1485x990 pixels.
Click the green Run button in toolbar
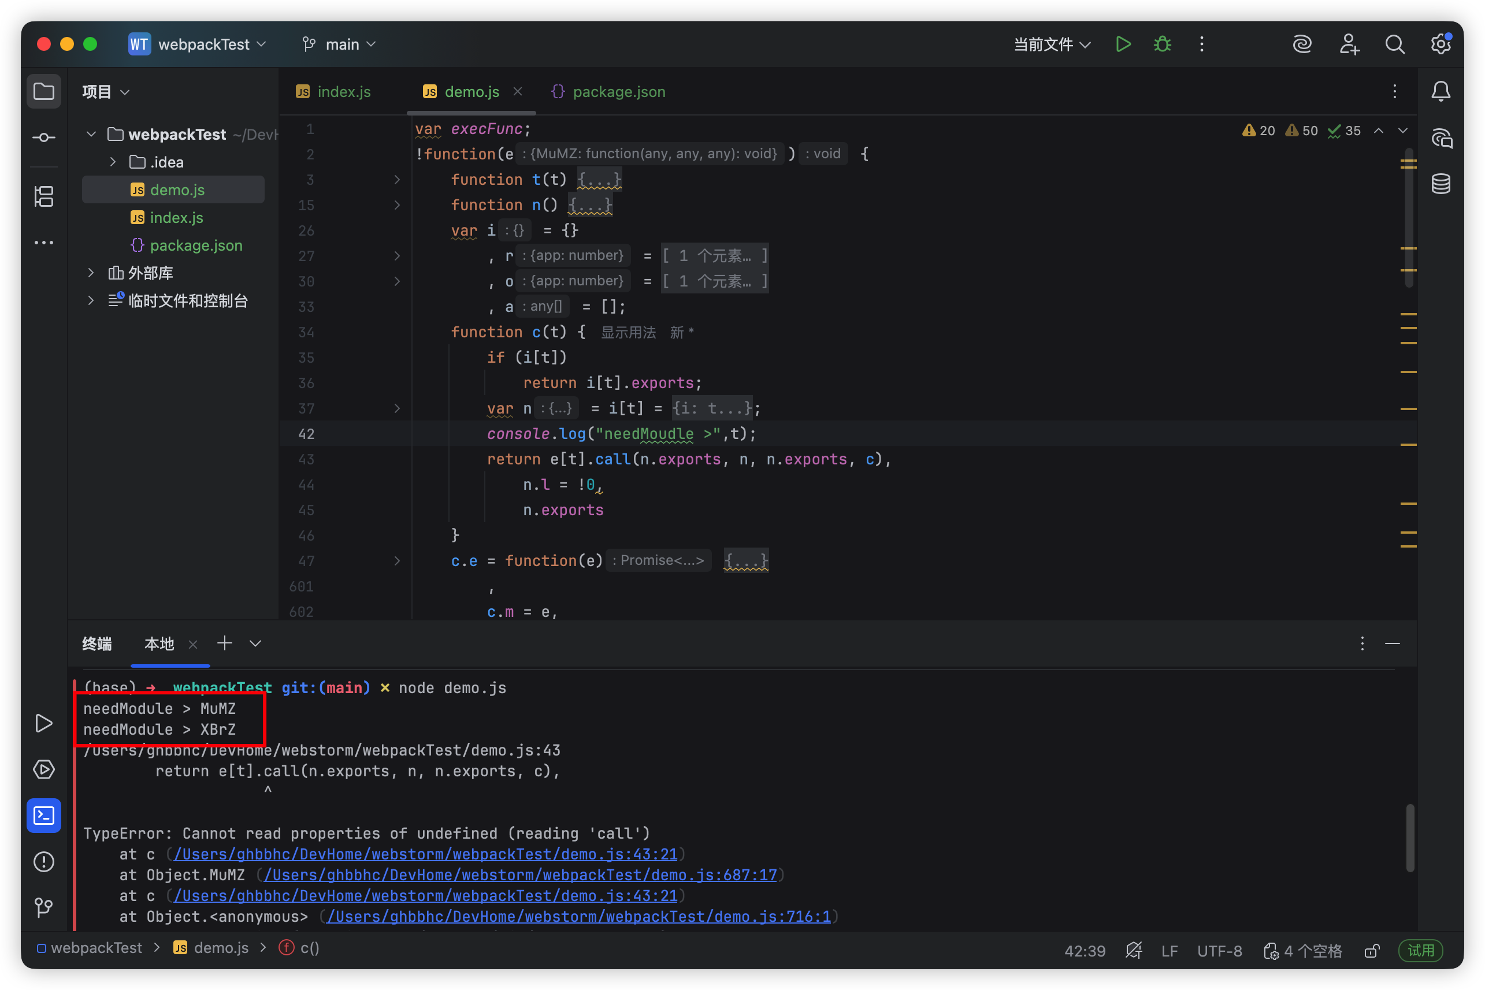[1123, 44]
